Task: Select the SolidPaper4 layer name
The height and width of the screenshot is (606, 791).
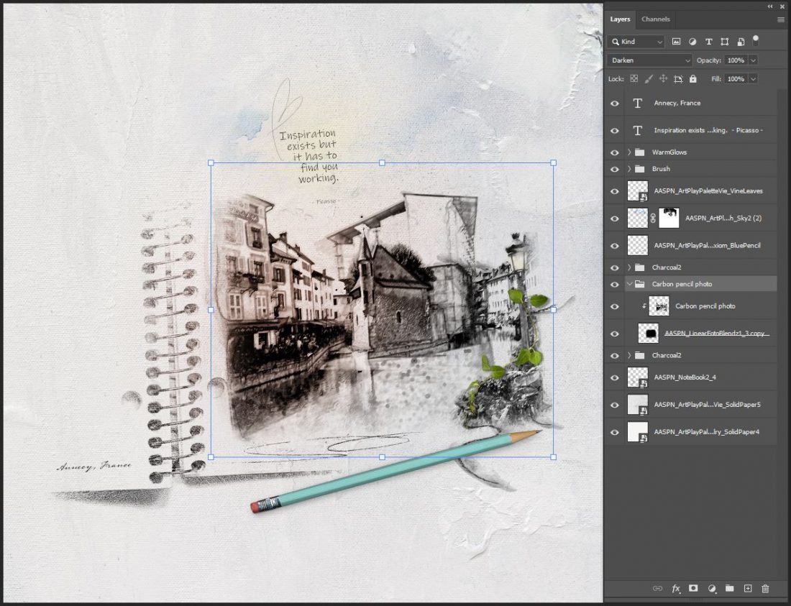Action: 706,431
